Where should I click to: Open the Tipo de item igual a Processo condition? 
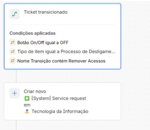pyautogui.click(x=66, y=51)
